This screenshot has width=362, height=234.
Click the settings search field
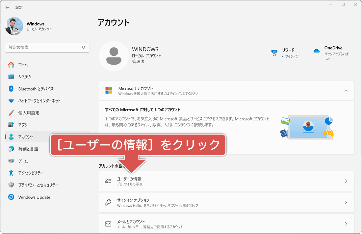click(47, 47)
